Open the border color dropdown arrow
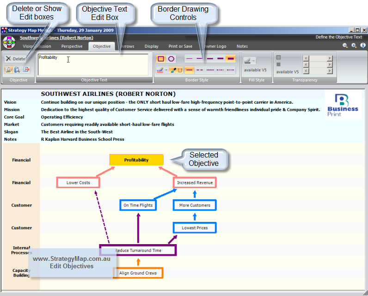Viewport: 368px width, 296px height. pos(166,70)
